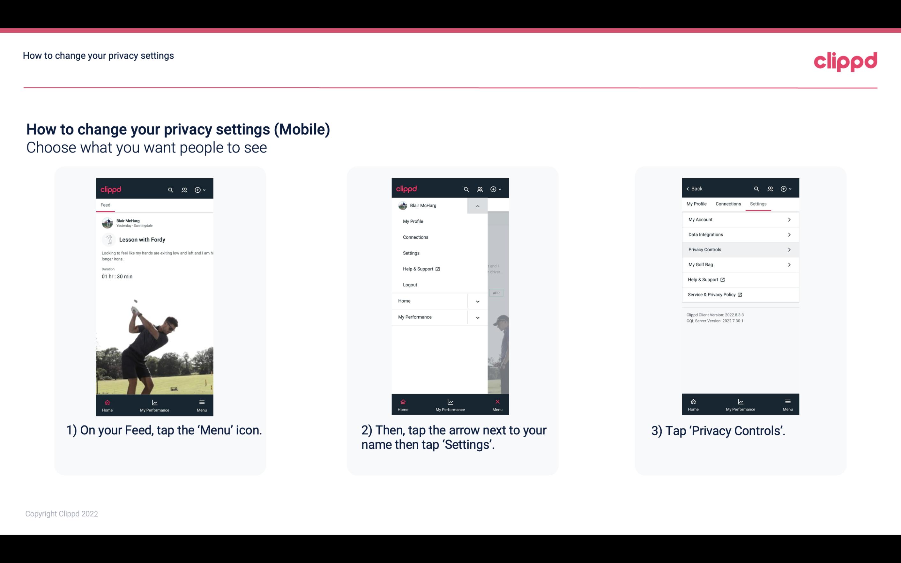Screen dimensions: 901x563
Task: Tap the Search icon in app bar
Action: (171, 189)
